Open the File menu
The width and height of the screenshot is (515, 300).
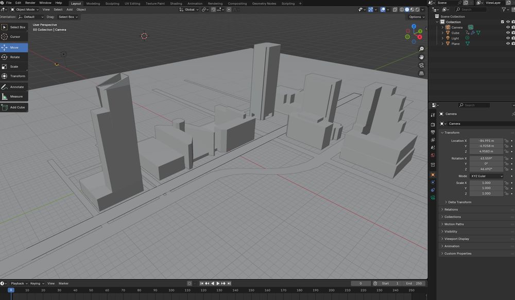(9, 3)
